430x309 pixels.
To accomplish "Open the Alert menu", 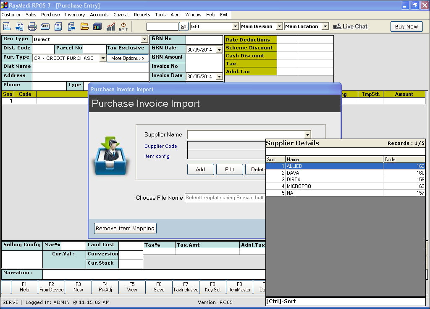I will point(176,15).
